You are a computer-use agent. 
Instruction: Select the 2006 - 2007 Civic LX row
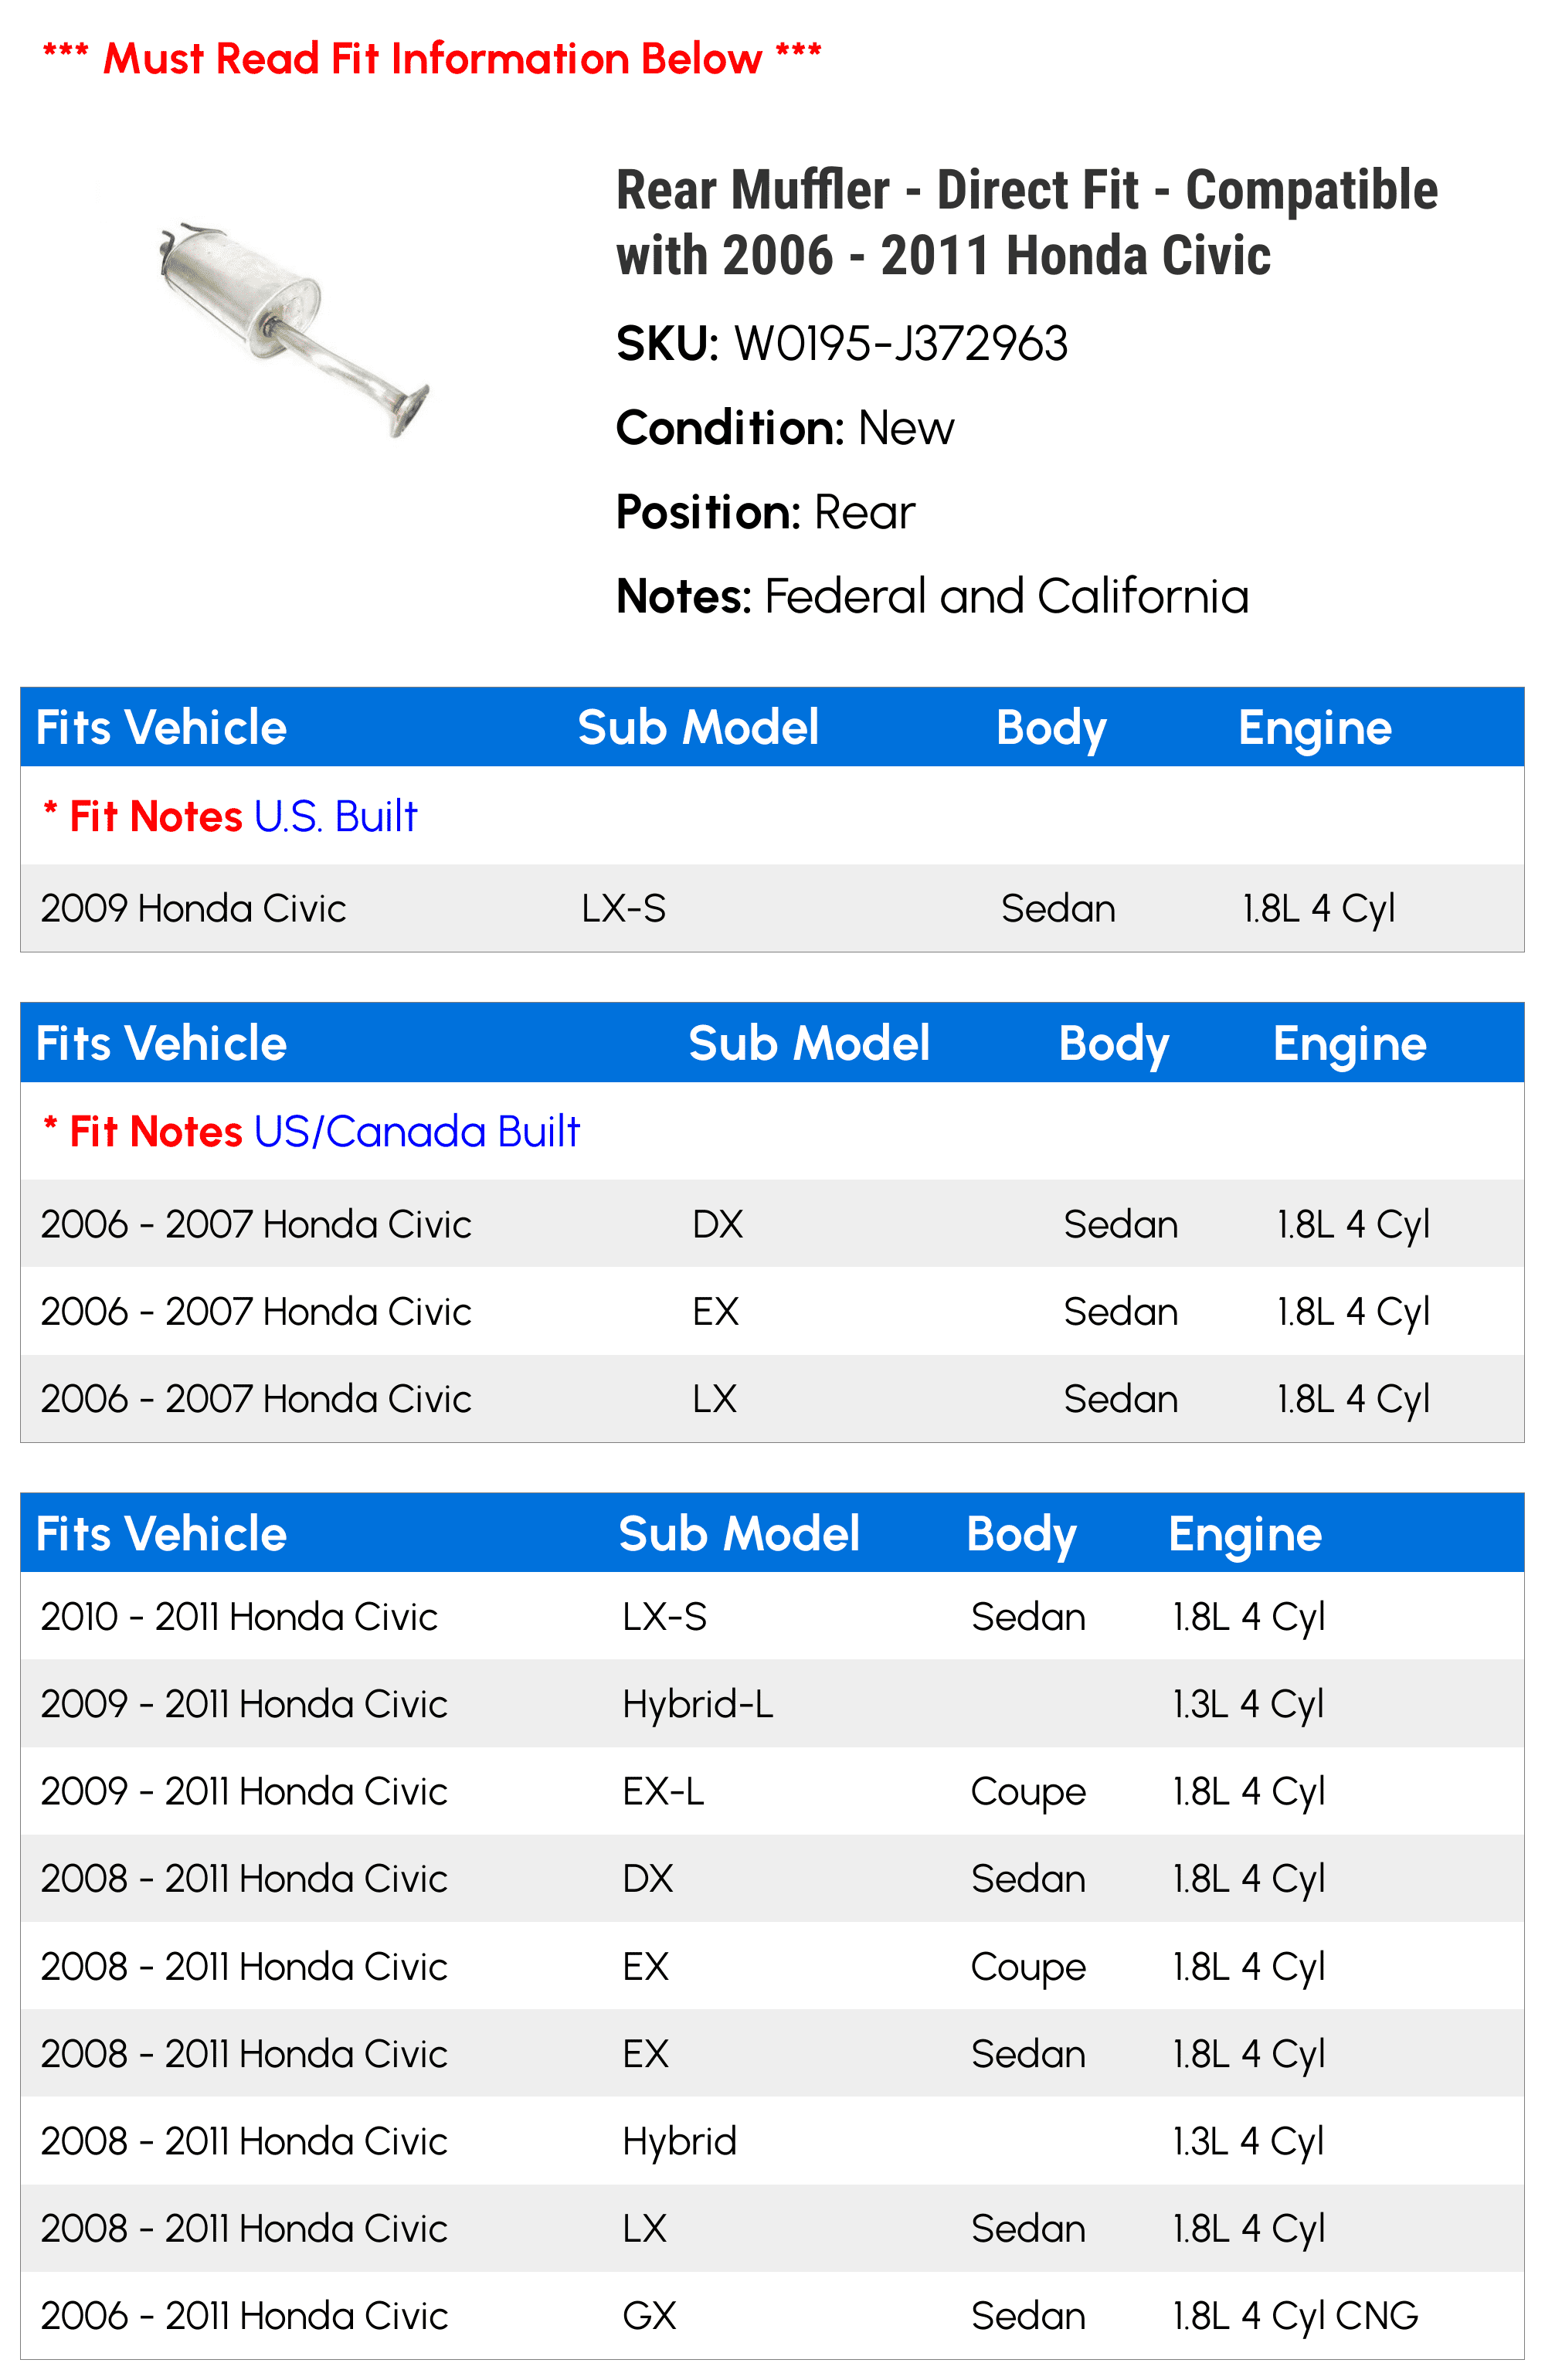(x=772, y=1398)
